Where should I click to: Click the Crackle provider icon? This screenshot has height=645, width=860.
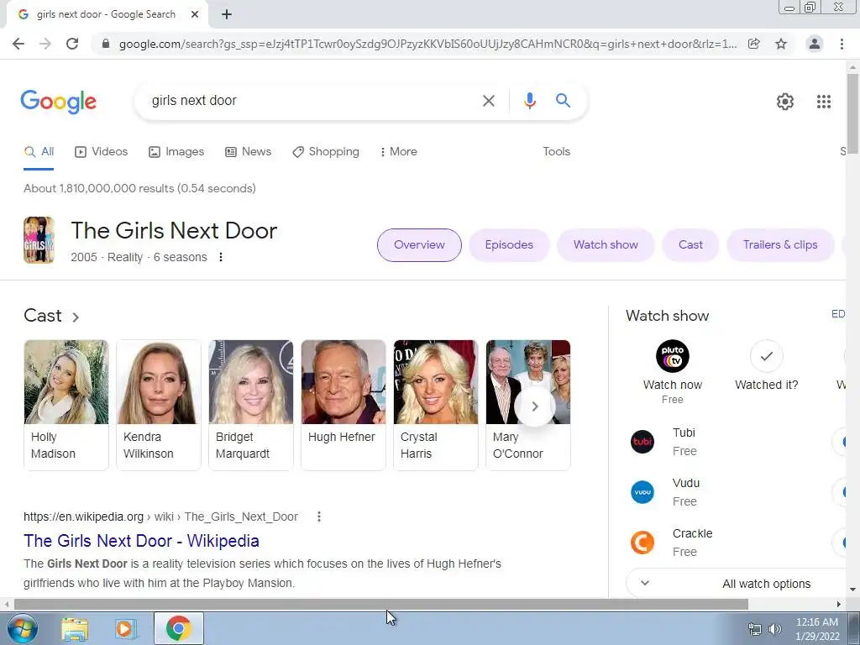pos(642,543)
